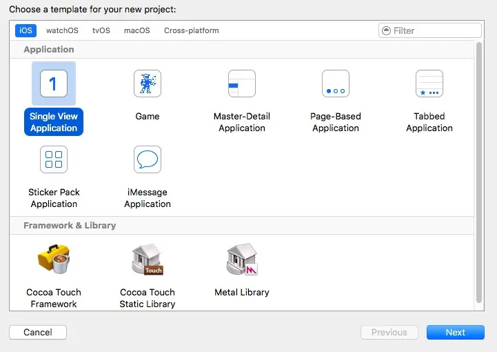Click the Tabbed Application label
The height and width of the screenshot is (352, 497).
[429, 122]
